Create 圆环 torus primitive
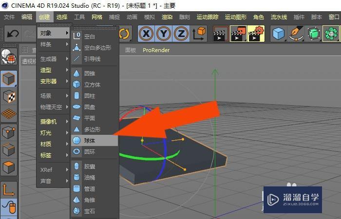This screenshot has height=219, width=341. pyautogui.click(x=95, y=152)
